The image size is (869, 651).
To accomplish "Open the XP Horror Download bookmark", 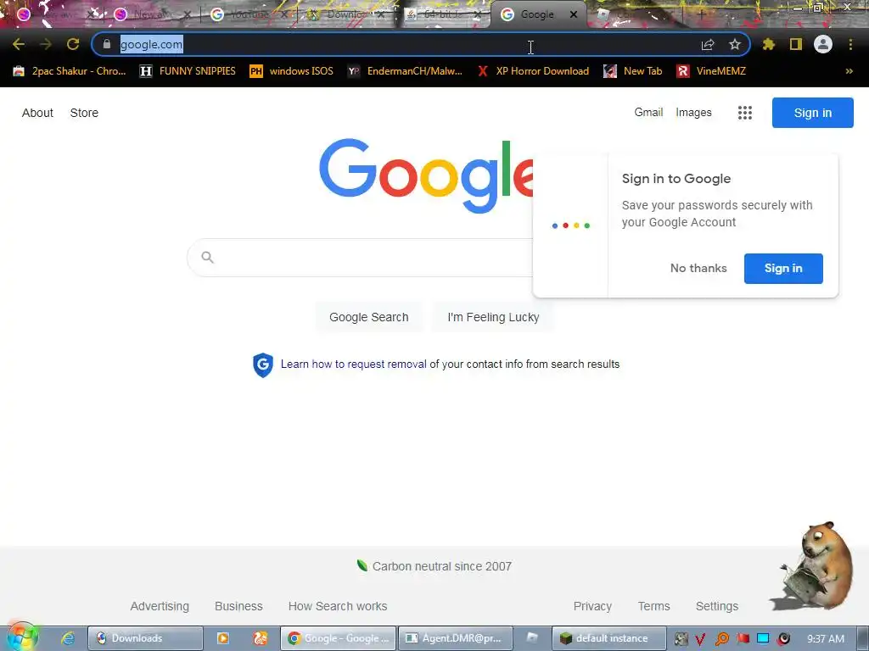I will pyautogui.click(x=533, y=71).
